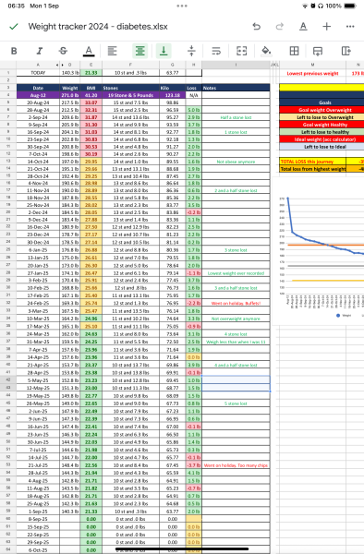This screenshot has width=364, height=554.
Task: Tap the green checkmark to finish editing
Action: coord(14,27)
